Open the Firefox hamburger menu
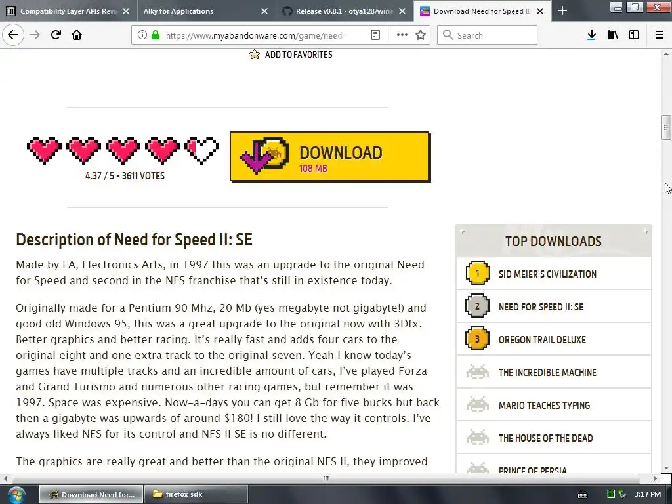Screen dimensions: 672x504 click(660, 35)
